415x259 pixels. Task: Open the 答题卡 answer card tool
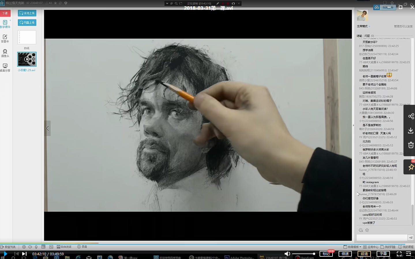point(5,38)
